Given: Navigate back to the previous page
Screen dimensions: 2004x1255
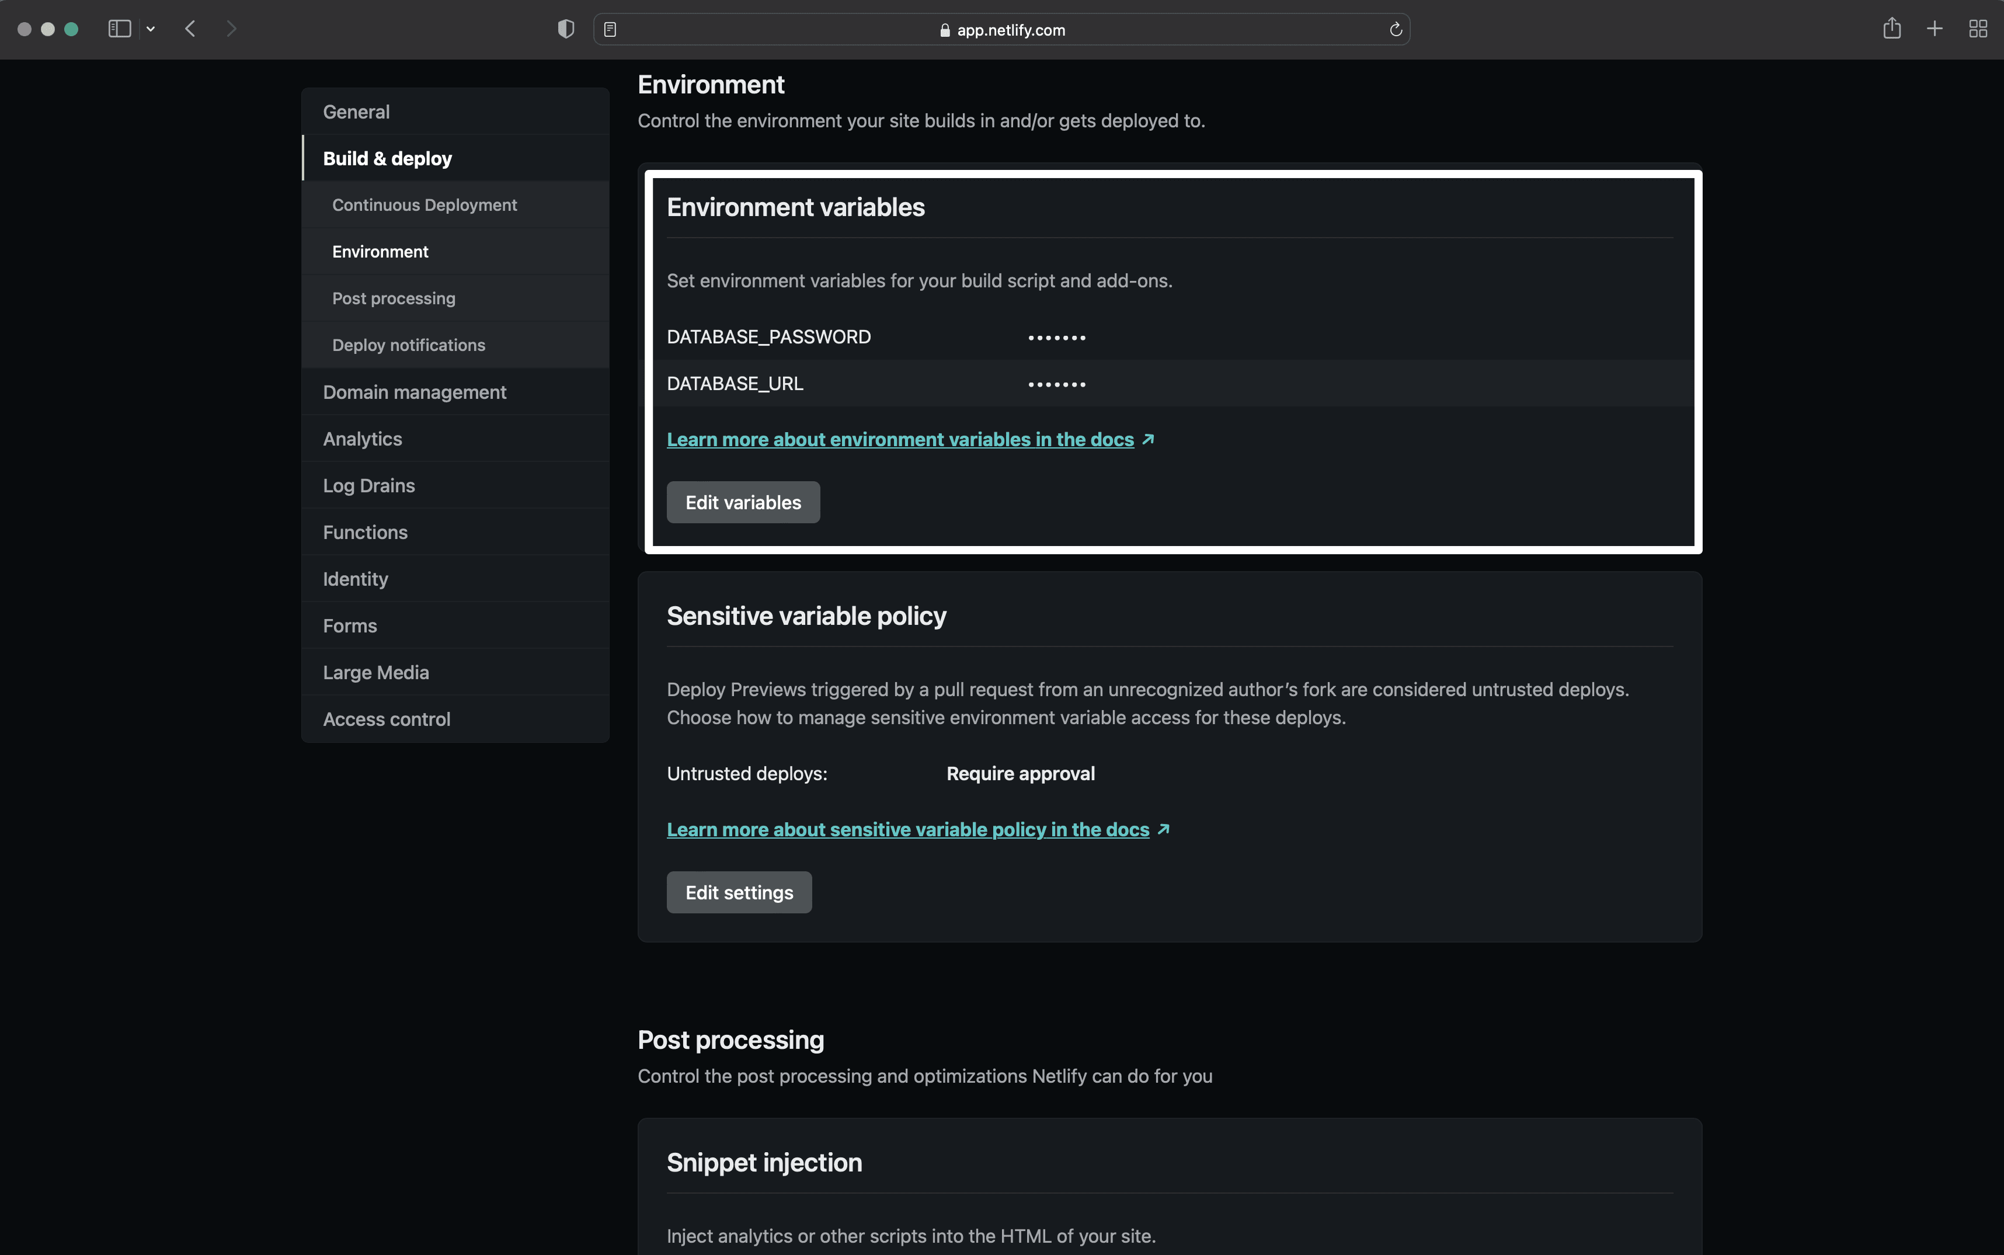Looking at the screenshot, I should [x=190, y=28].
